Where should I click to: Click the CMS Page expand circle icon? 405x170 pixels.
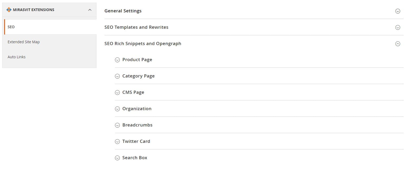click(x=117, y=93)
